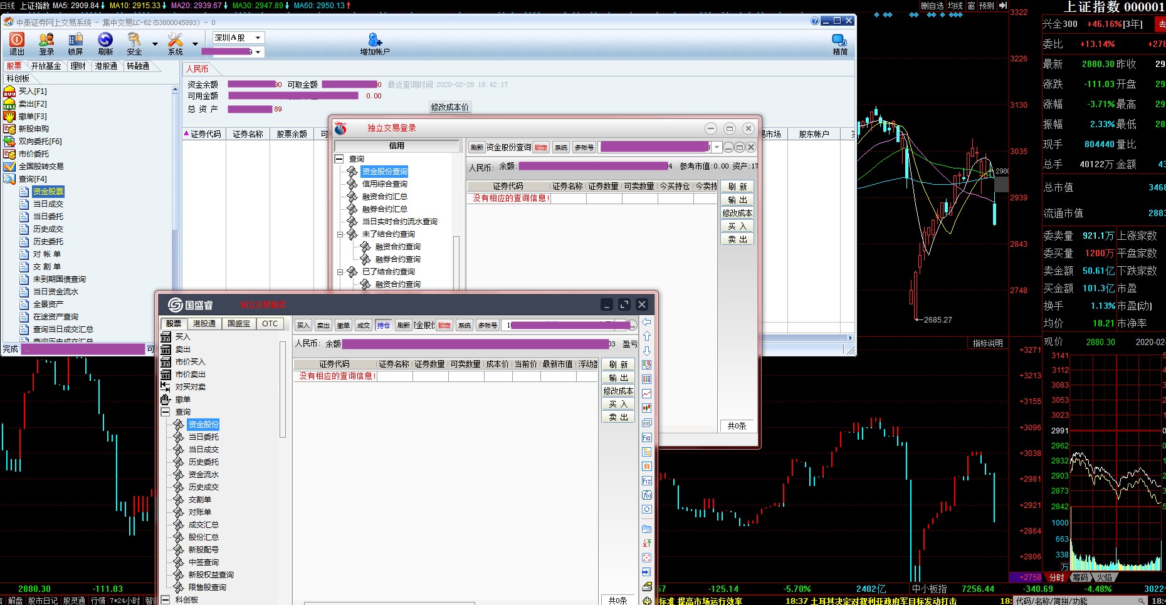
Task: Select 融资合约汇总 in credit tree
Action: tap(385, 197)
